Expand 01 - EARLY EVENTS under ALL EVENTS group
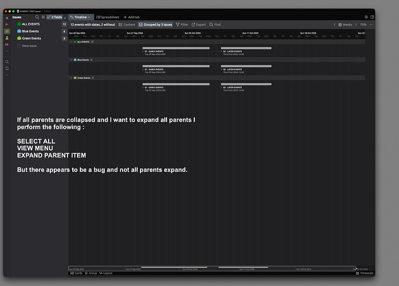 (x=143, y=52)
